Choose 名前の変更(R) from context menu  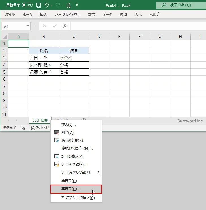click(76, 140)
